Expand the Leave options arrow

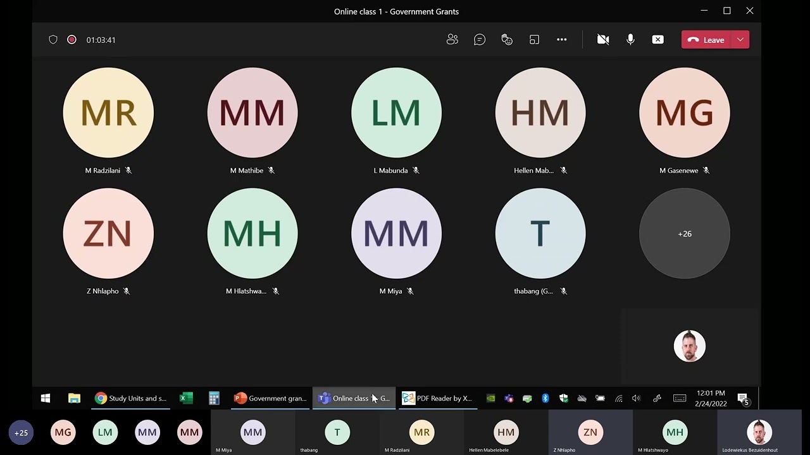(x=740, y=40)
